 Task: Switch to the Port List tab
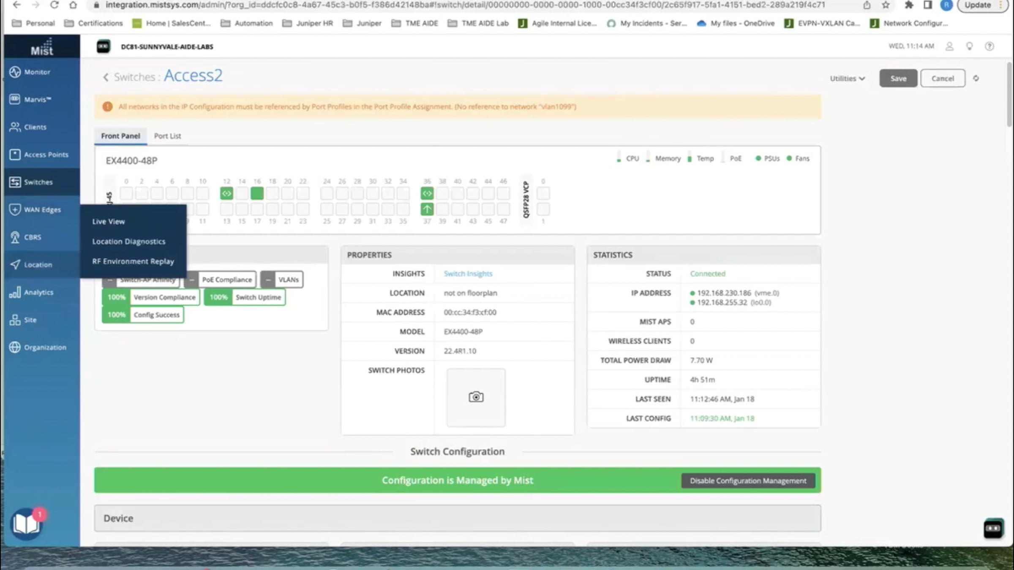[167, 136]
